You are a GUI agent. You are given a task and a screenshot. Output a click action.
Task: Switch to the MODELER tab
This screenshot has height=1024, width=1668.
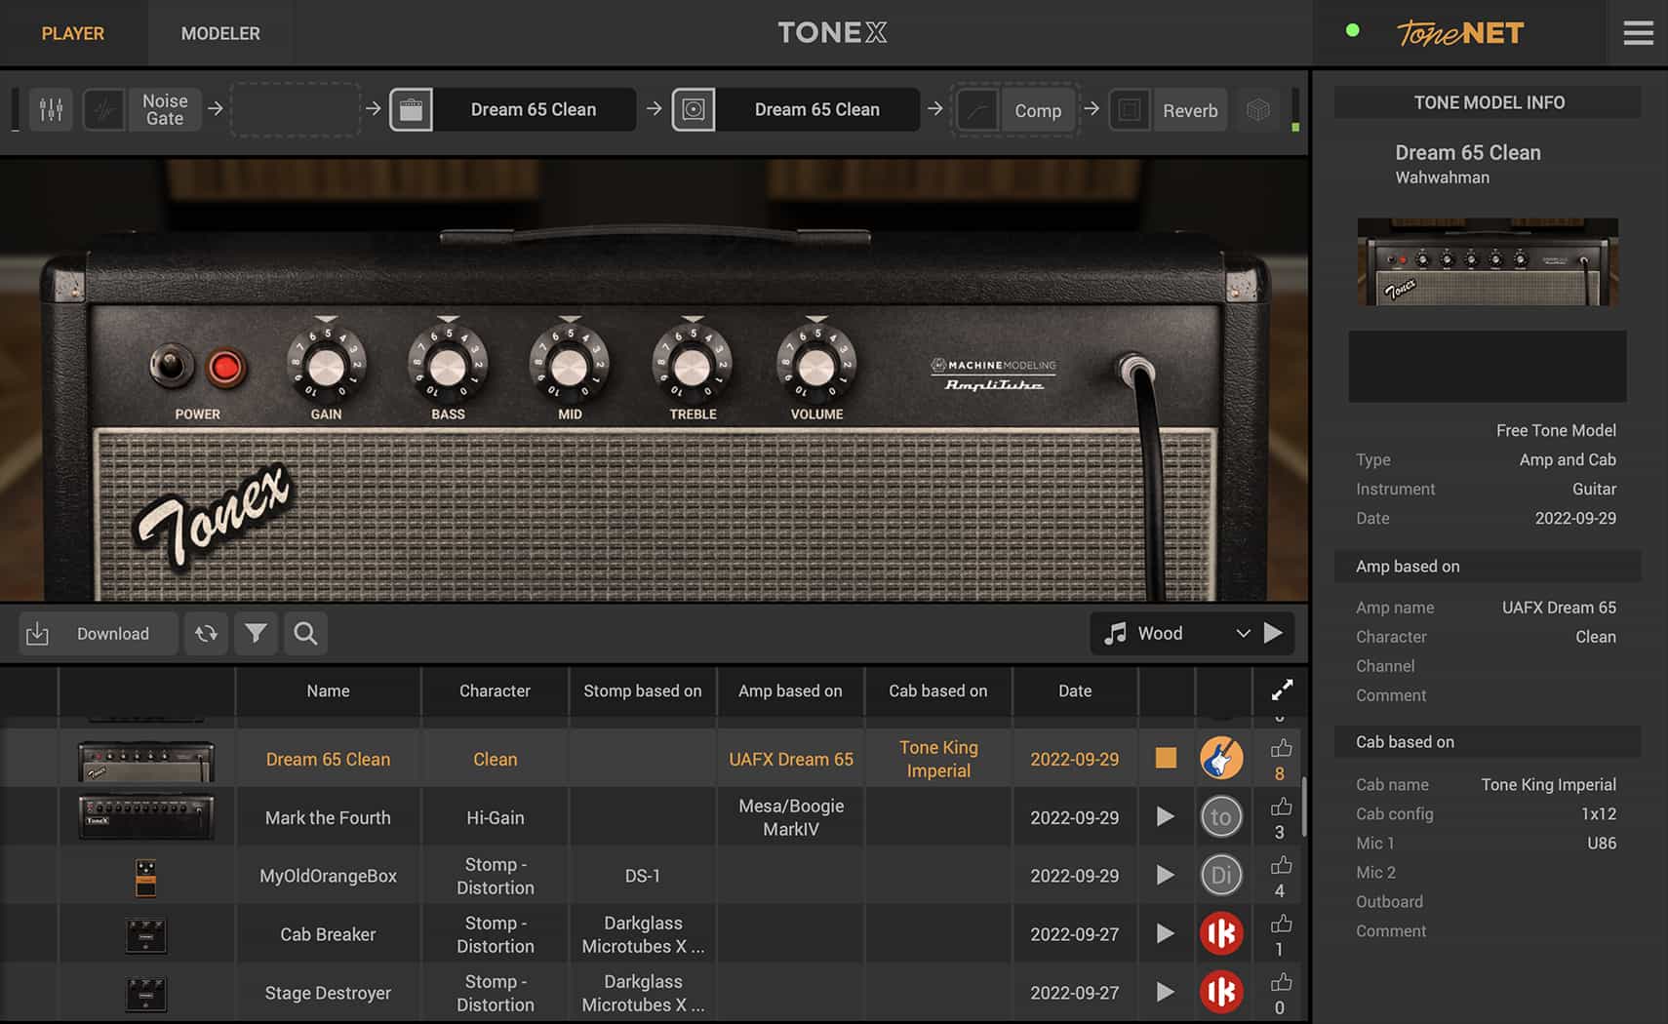click(x=220, y=33)
